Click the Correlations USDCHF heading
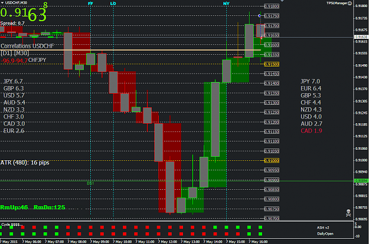Screen dimensions: 369x244 pos(27,46)
